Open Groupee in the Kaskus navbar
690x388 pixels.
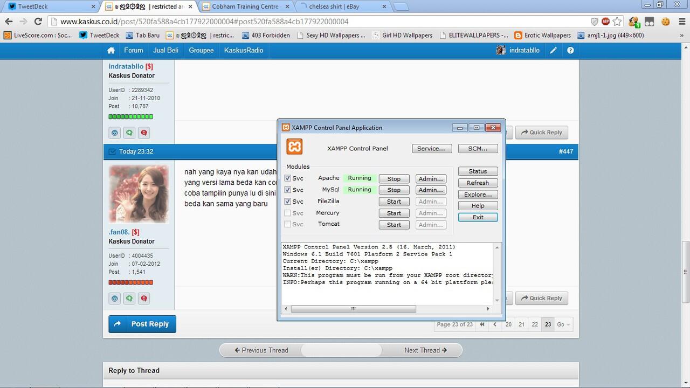201,50
